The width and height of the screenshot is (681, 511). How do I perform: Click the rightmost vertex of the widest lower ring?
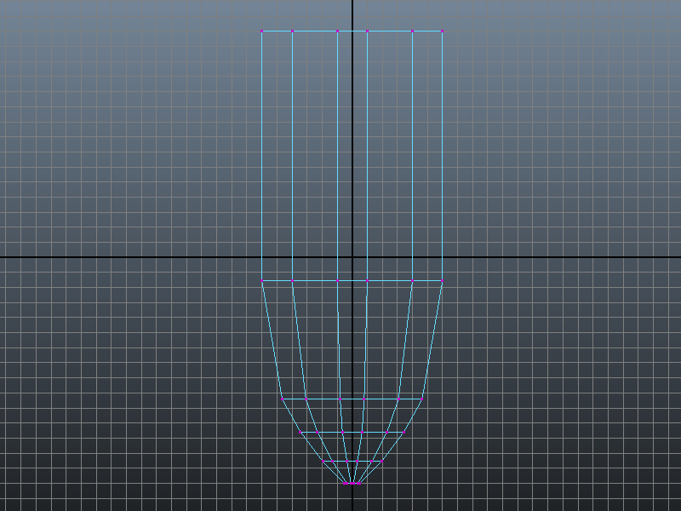pyautogui.click(x=422, y=398)
